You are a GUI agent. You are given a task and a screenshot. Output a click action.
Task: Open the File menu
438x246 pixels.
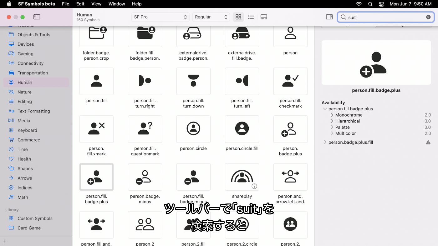click(65, 4)
